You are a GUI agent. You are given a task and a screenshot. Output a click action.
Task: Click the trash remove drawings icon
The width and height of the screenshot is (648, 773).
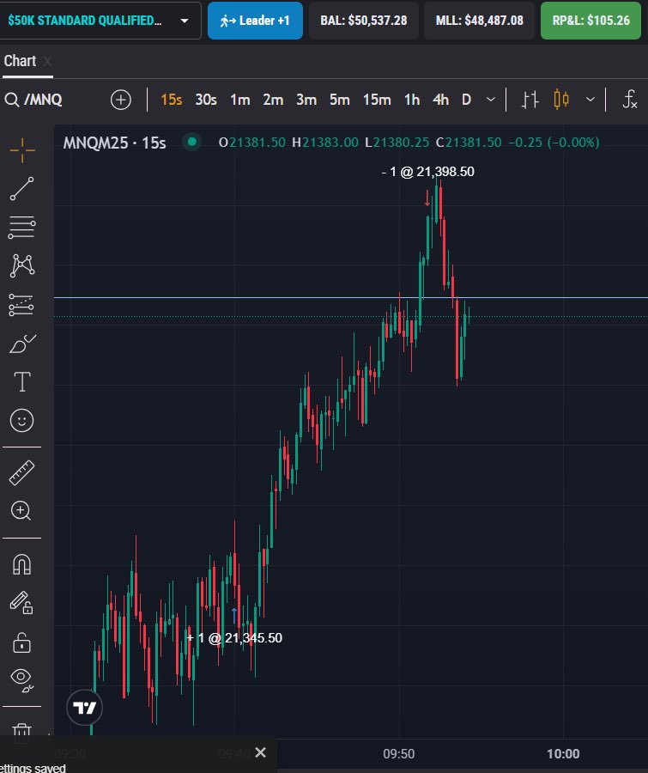[22, 732]
